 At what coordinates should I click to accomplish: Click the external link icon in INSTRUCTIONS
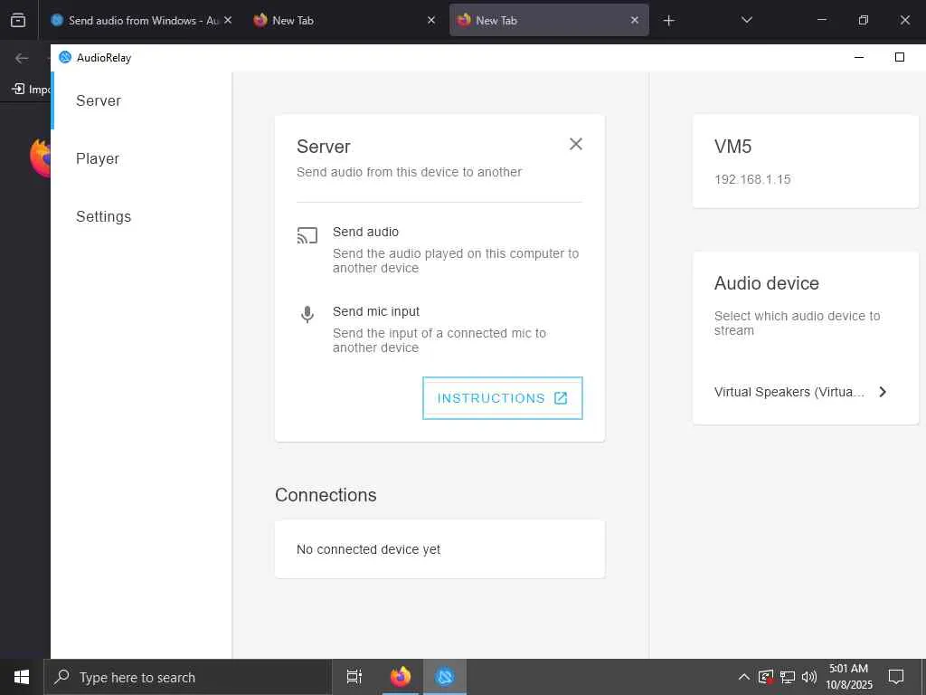(561, 398)
